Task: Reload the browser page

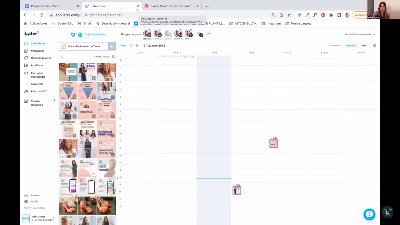Action: click(x=42, y=15)
